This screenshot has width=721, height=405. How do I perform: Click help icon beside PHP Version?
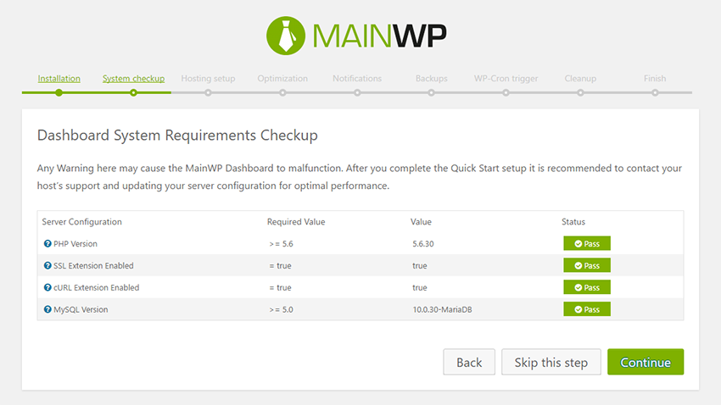[48, 244]
